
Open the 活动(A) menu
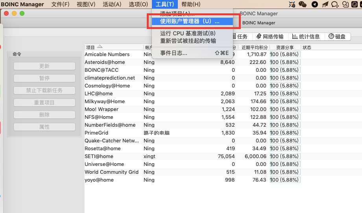click(x=112, y=4)
